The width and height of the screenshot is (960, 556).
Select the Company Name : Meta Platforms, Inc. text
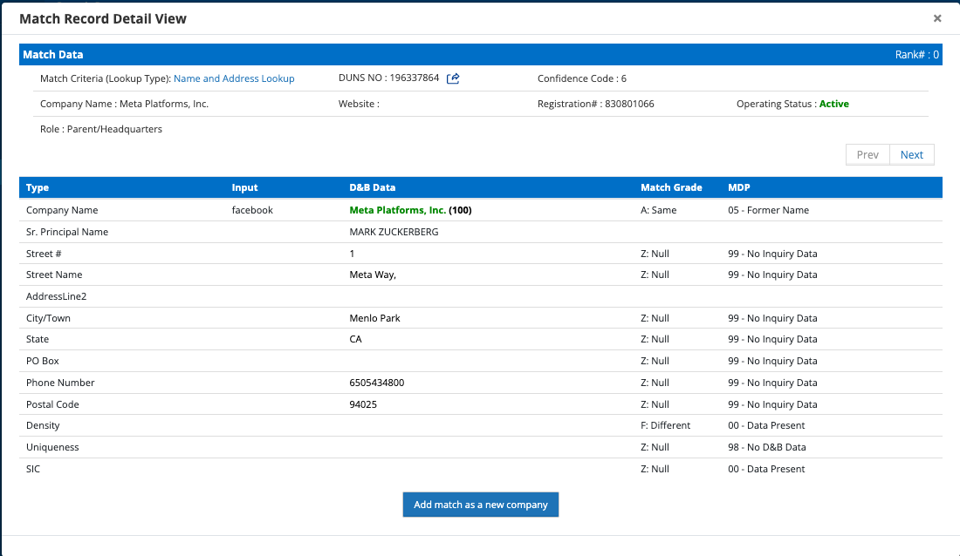(x=124, y=104)
